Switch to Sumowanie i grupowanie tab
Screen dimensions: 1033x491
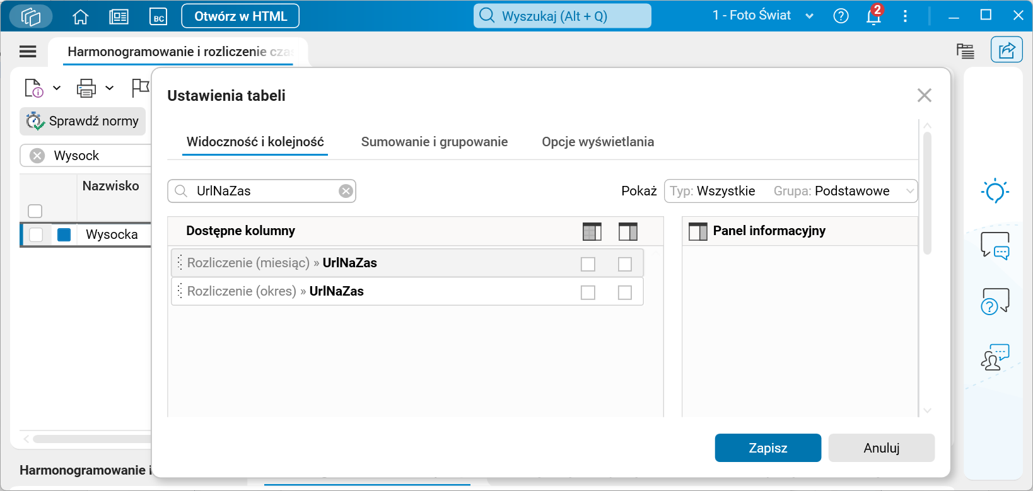pos(435,142)
